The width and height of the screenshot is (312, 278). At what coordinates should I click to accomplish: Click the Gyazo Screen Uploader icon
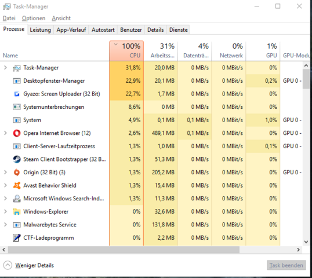coord(17,94)
